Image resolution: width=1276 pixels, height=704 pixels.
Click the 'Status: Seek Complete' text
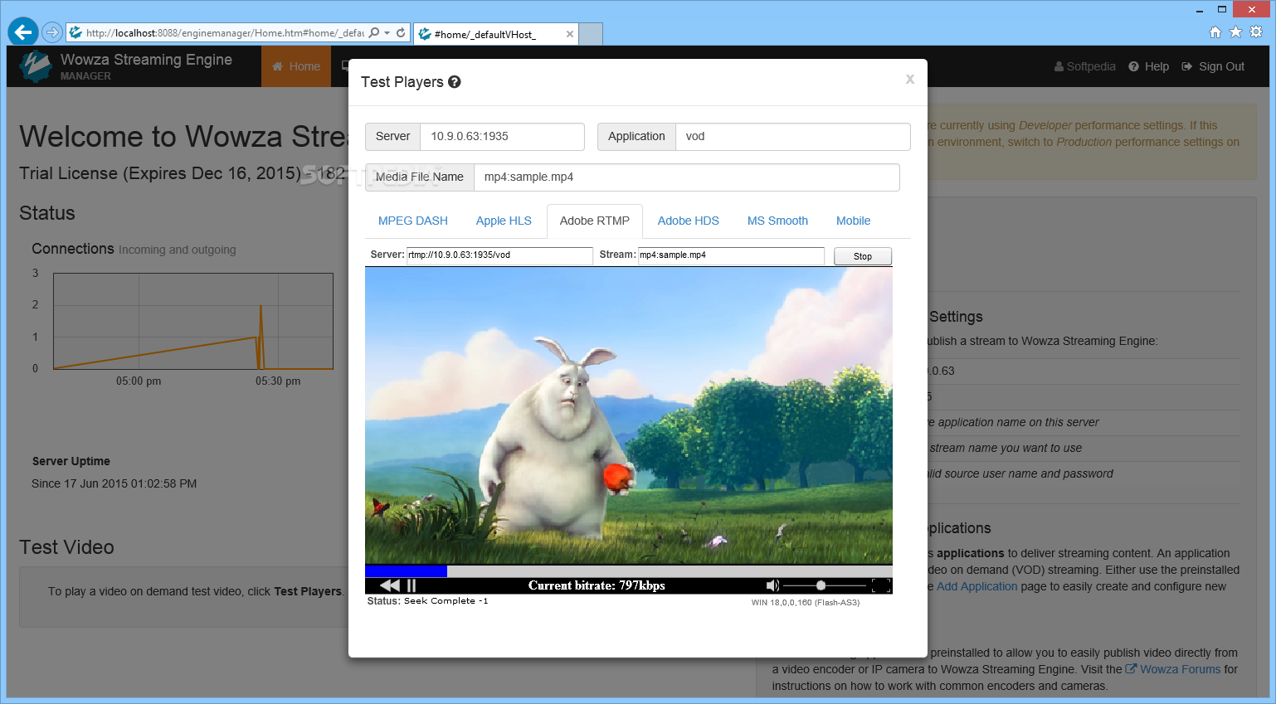coord(428,601)
